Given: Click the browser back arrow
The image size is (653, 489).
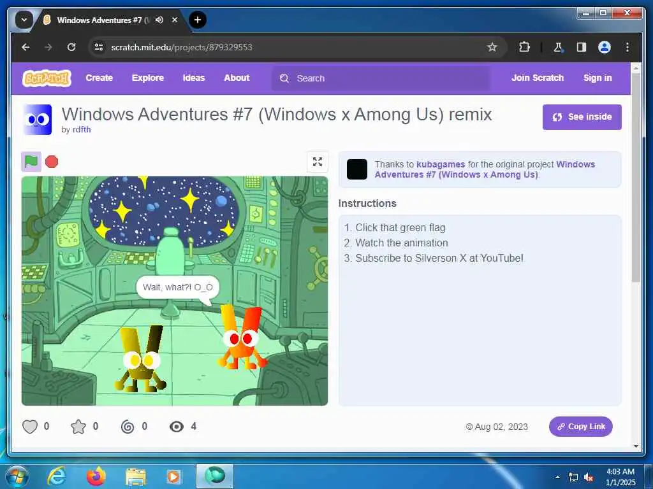Looking at the screenshot, I should pyautogui.click(x=26, y=47).
